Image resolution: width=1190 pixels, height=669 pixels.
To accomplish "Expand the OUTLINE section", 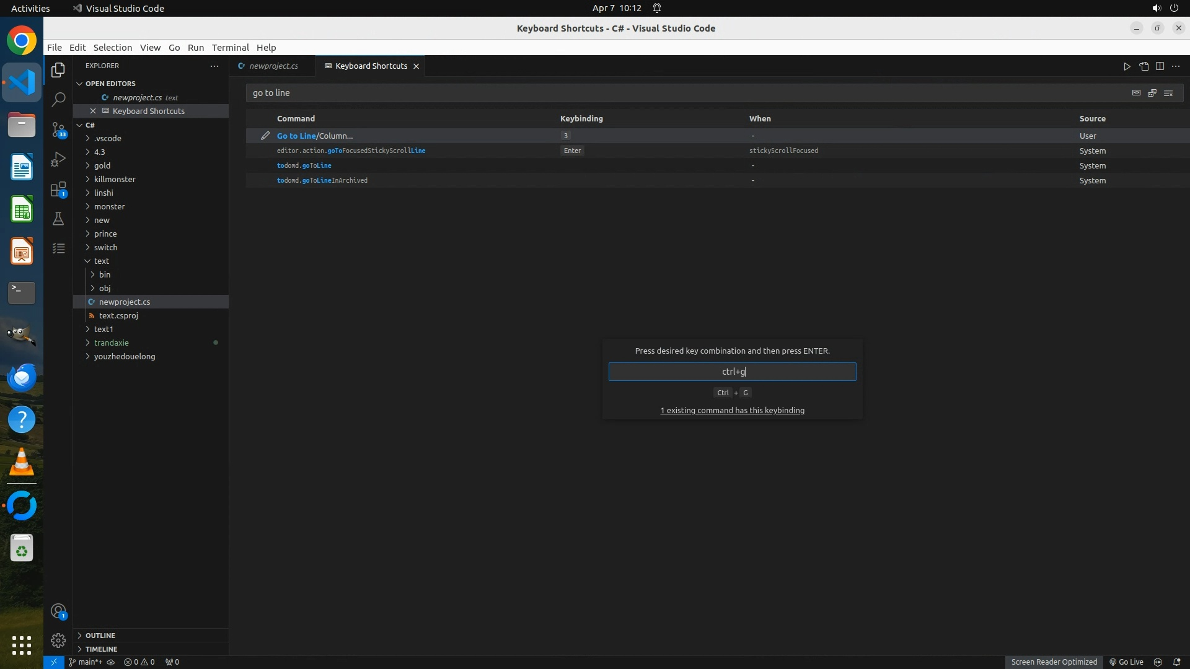I will tap(100, 636).
